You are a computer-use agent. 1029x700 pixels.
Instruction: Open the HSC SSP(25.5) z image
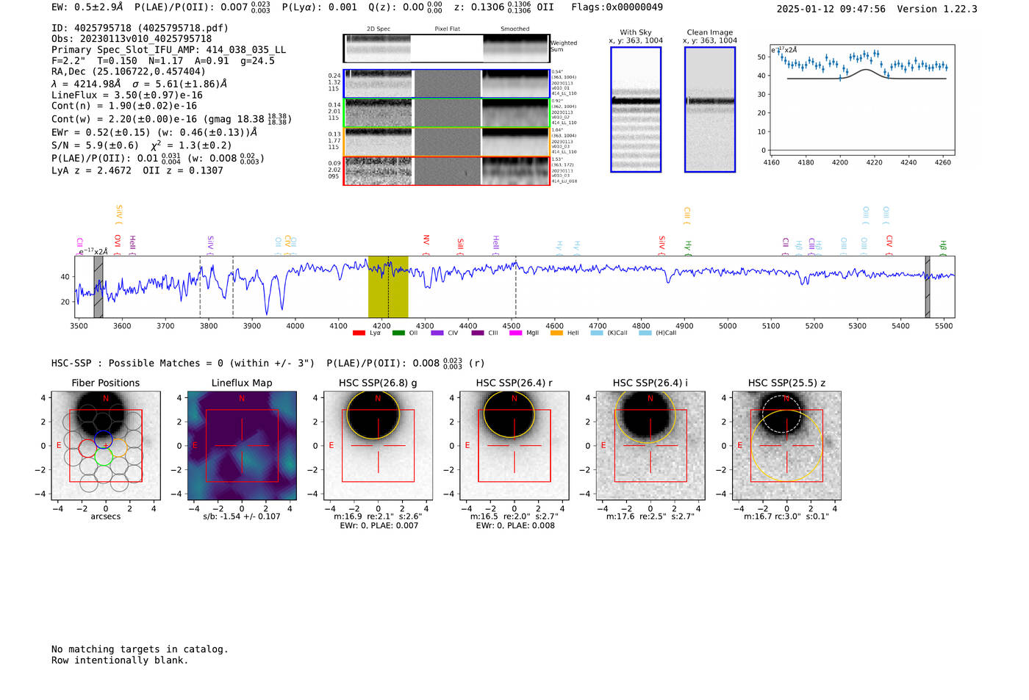(x=786, y=446)
